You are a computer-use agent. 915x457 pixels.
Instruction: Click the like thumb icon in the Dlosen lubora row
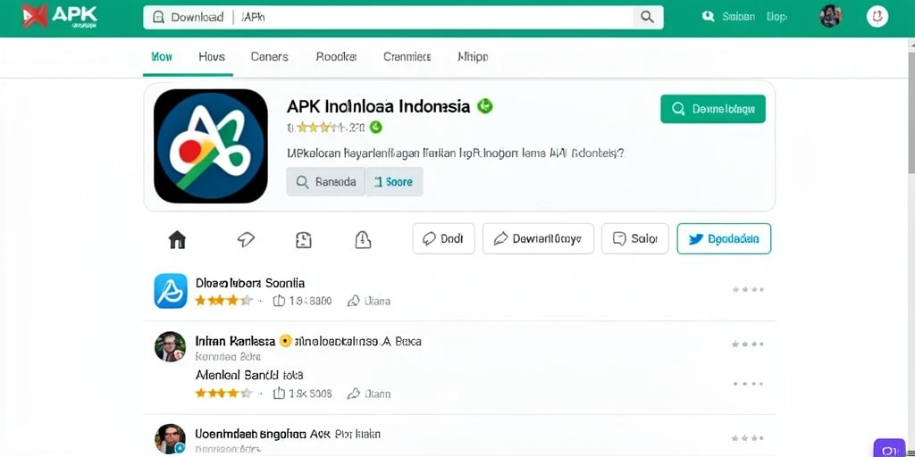click(280, 301)
